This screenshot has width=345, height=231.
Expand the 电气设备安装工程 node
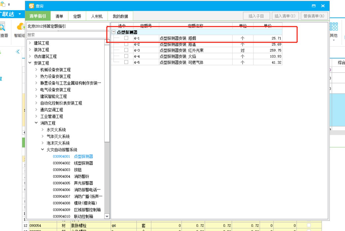(36, 89)
